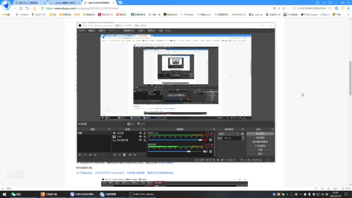Pop out the Controls dock panel icon
The image size is (352, 198).
272,129
